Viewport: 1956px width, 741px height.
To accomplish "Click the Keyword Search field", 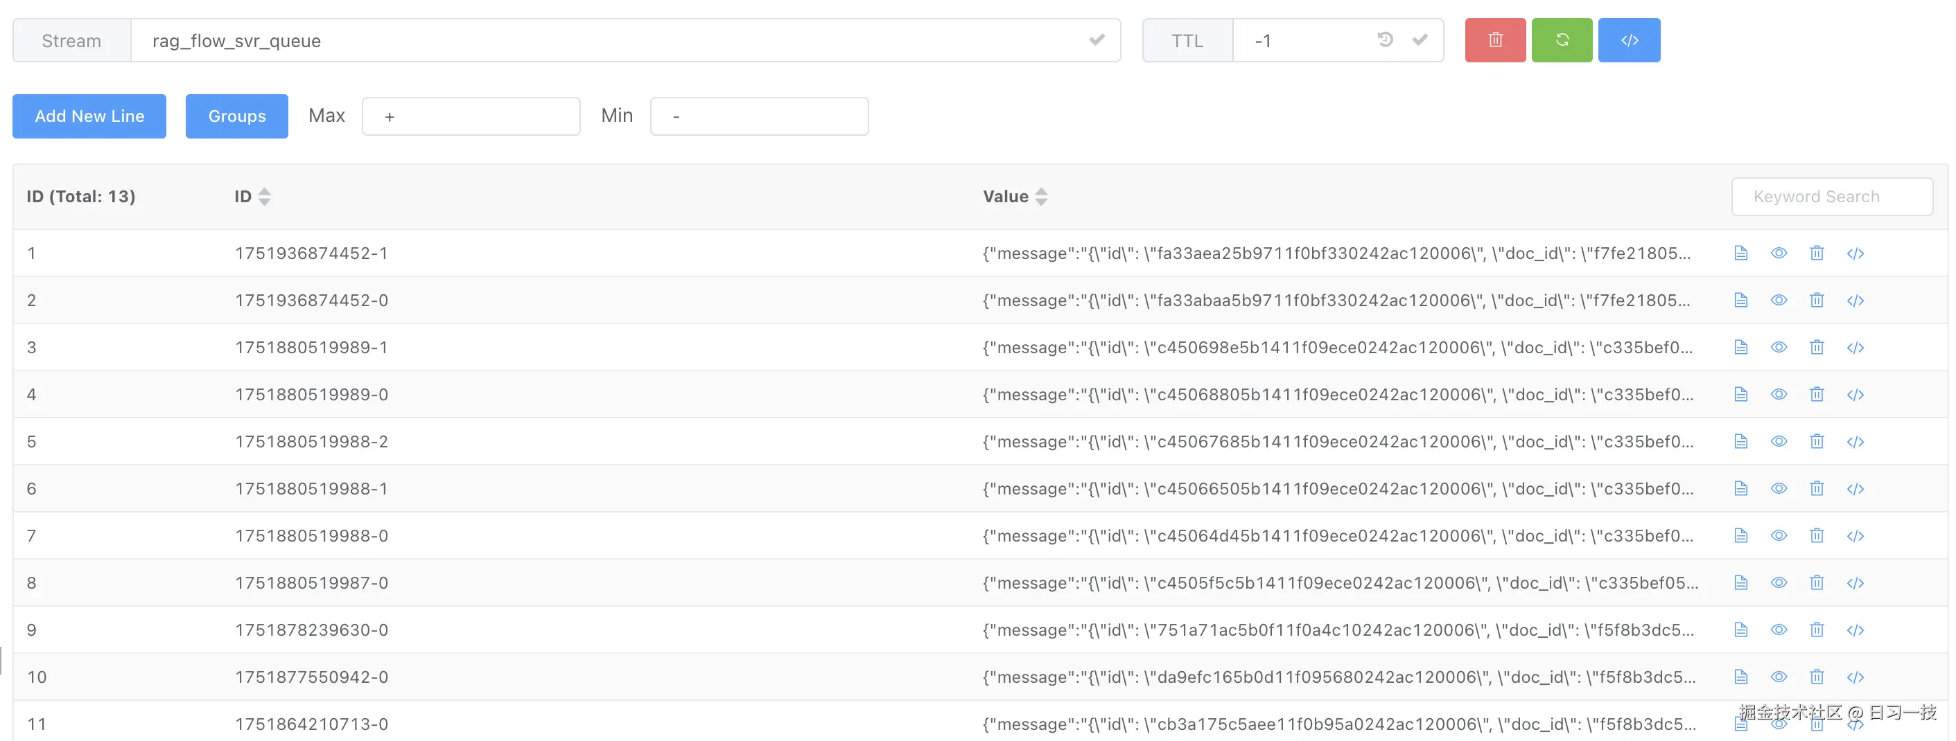I will [1832, 197].
